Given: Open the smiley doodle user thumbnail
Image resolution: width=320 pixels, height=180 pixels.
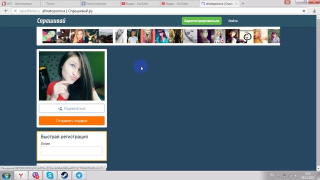Looking at the screenshot, I should point(246,36).
